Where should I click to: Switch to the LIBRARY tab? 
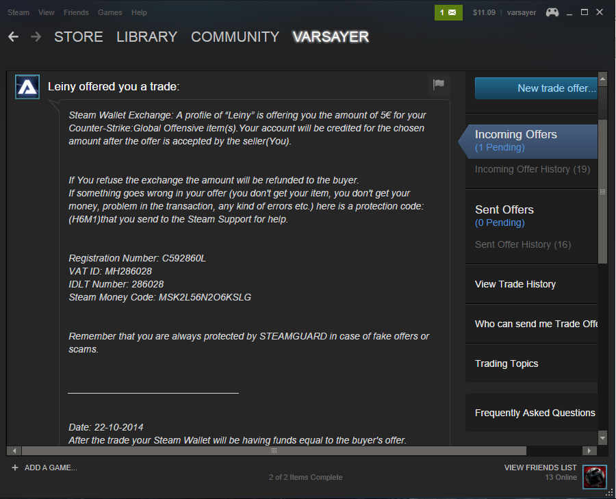(x=147, y=37)
